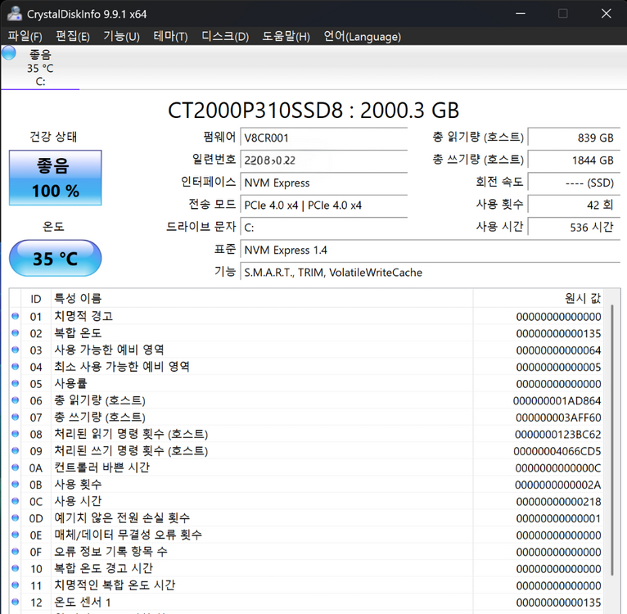The width and height of the screenshot is (627, 614).
Task: Select the C: drive tab reading 좋음 35 °C
Action: pyautogui.click(x=40, y=68)
